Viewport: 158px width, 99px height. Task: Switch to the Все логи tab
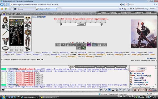(100, 67)
